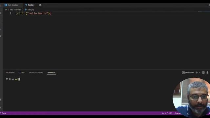
Task: Split the terminal panel
Action: point(203,72)
